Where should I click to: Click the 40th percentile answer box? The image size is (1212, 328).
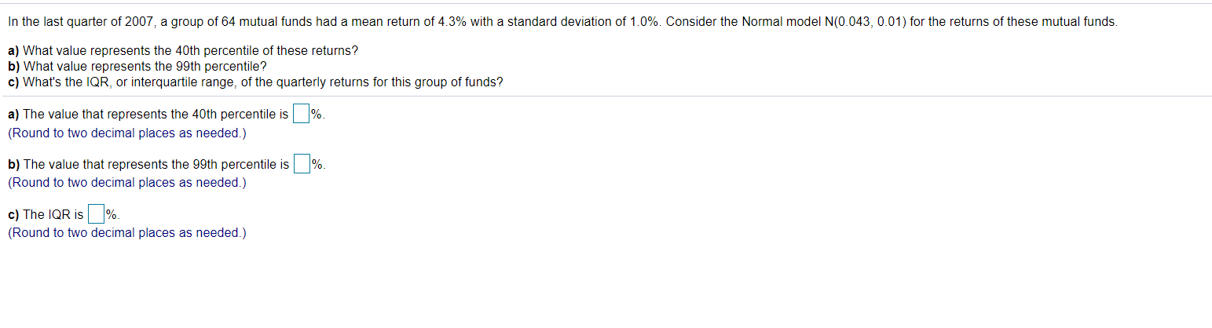pos(301,114)
